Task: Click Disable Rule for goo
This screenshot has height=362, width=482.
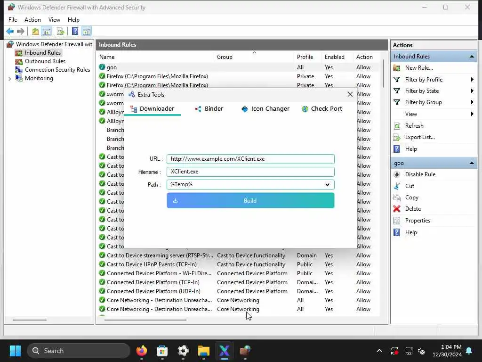Action: click(x=420, y=174)
